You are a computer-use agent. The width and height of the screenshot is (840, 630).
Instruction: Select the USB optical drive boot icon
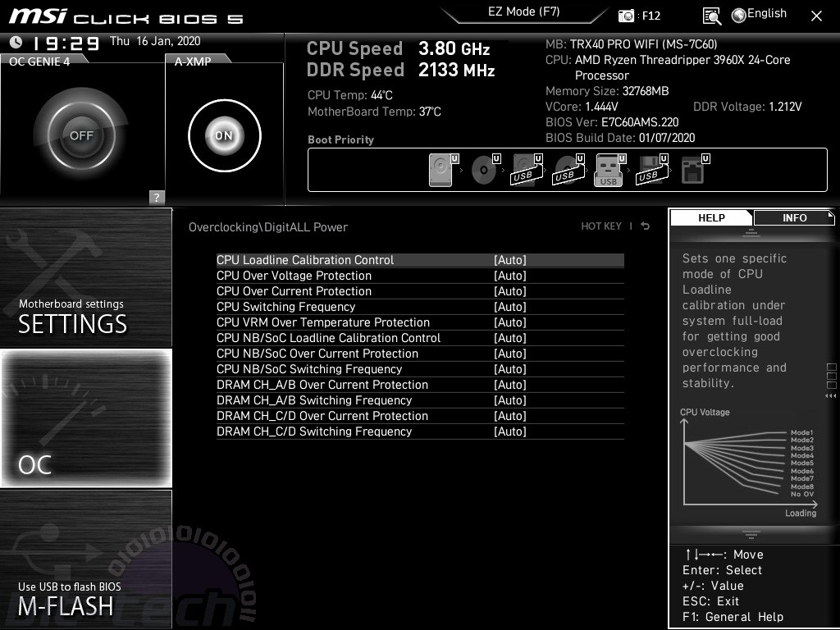click(x=568, y=171)
